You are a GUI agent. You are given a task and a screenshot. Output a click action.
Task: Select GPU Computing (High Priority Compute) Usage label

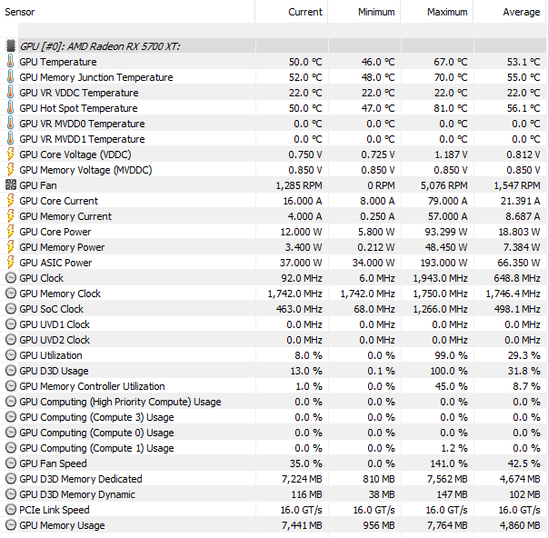point(120,402)
